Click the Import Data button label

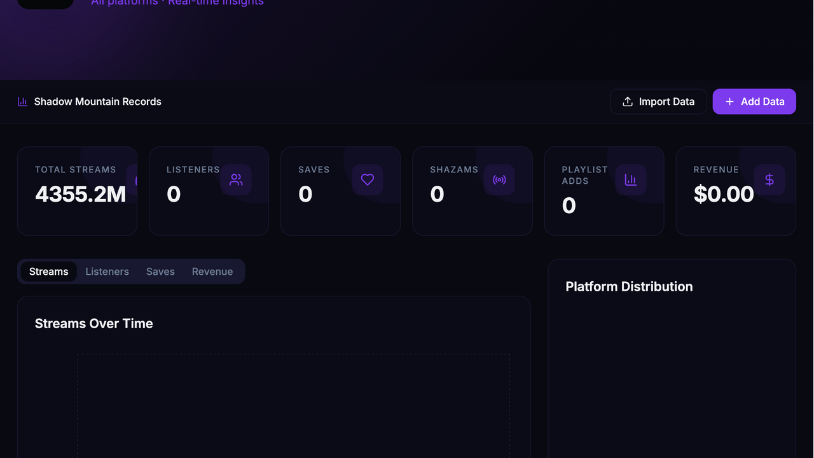tap(666, 102)
